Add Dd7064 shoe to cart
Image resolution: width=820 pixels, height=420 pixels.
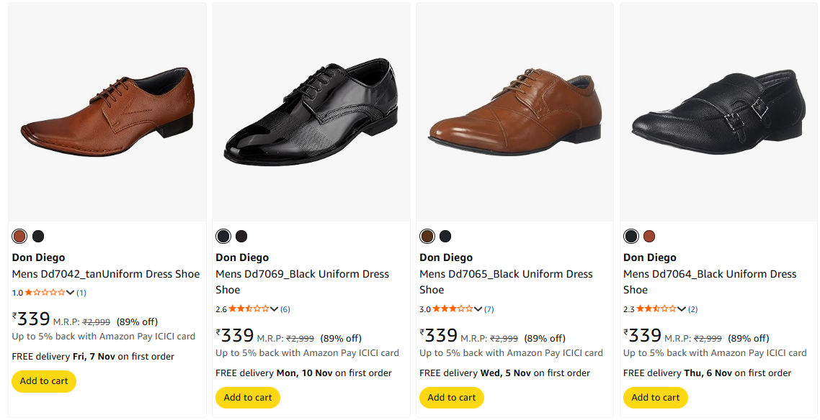tap(656, 398)
